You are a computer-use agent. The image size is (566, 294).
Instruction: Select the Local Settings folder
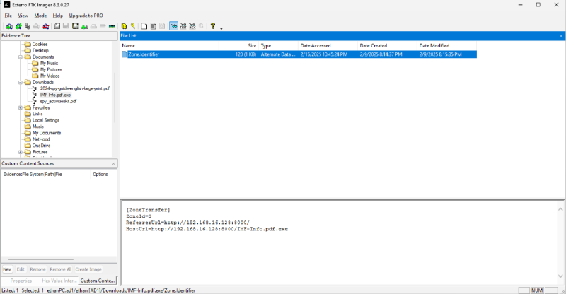(x=46, y=120)
